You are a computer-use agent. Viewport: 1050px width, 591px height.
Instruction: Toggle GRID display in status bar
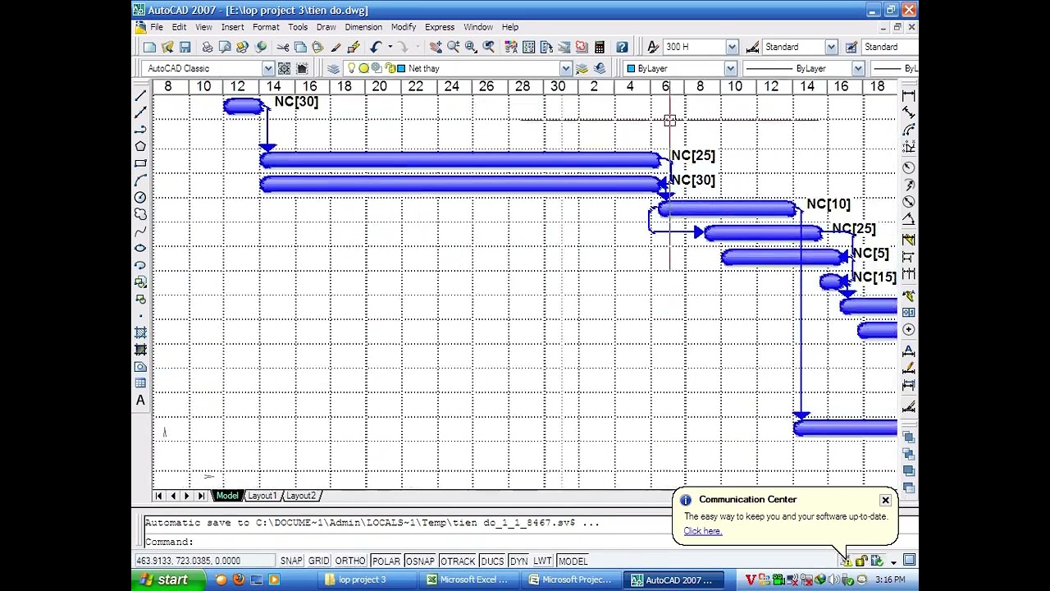318,561
